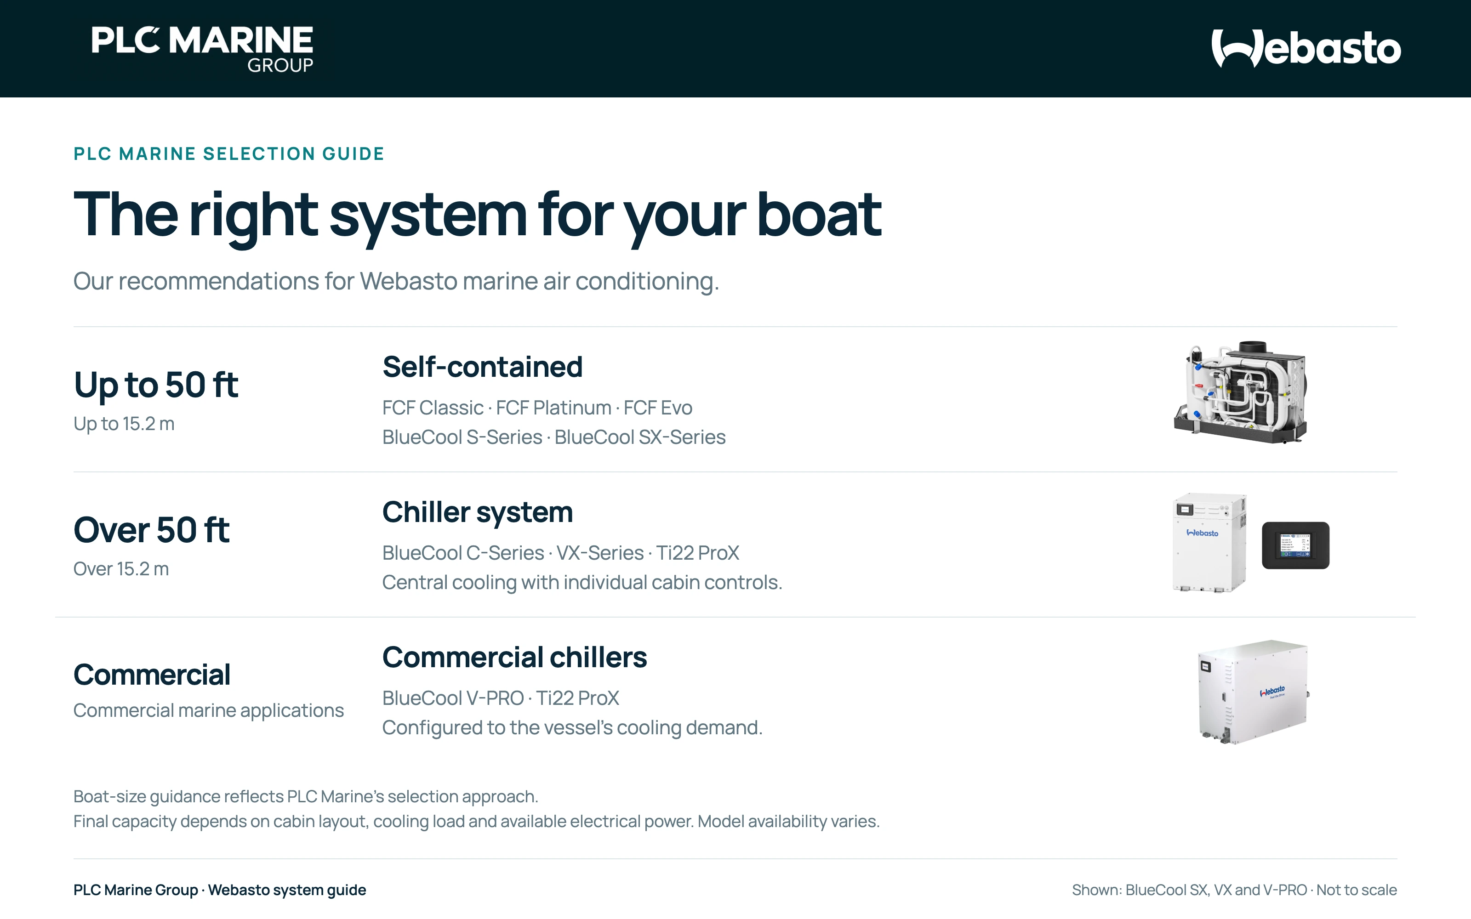Click the PLC Marine Group logo
The image size is (1471, 919).
click(x=202, y=49)
